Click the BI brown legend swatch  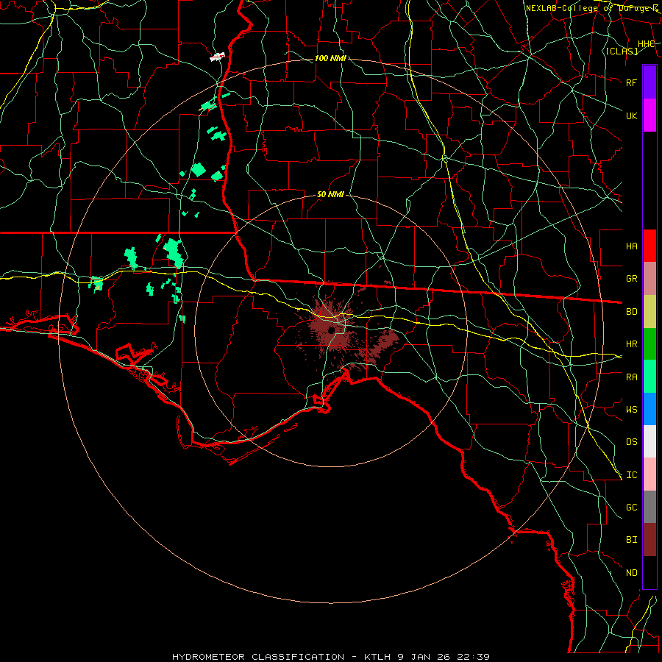pos(649,540)
